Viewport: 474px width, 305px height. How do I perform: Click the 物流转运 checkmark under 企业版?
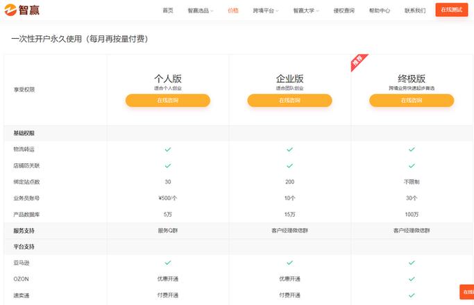point(289,149)
